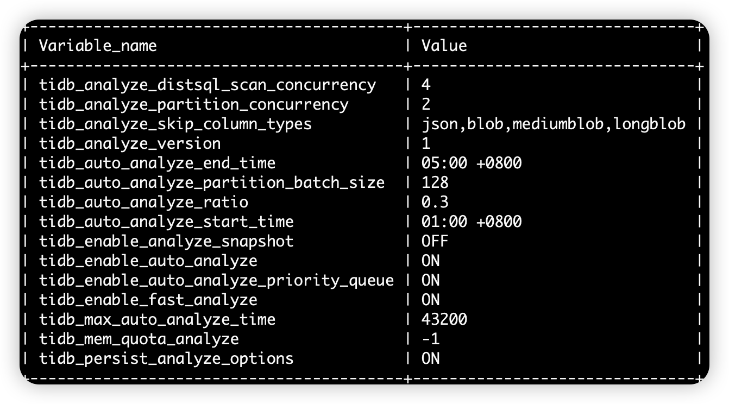Click tidb_analyze_skip_column_types variable
Image resolution: width=729 pixels, height=404 pixels.
[175, 124]
